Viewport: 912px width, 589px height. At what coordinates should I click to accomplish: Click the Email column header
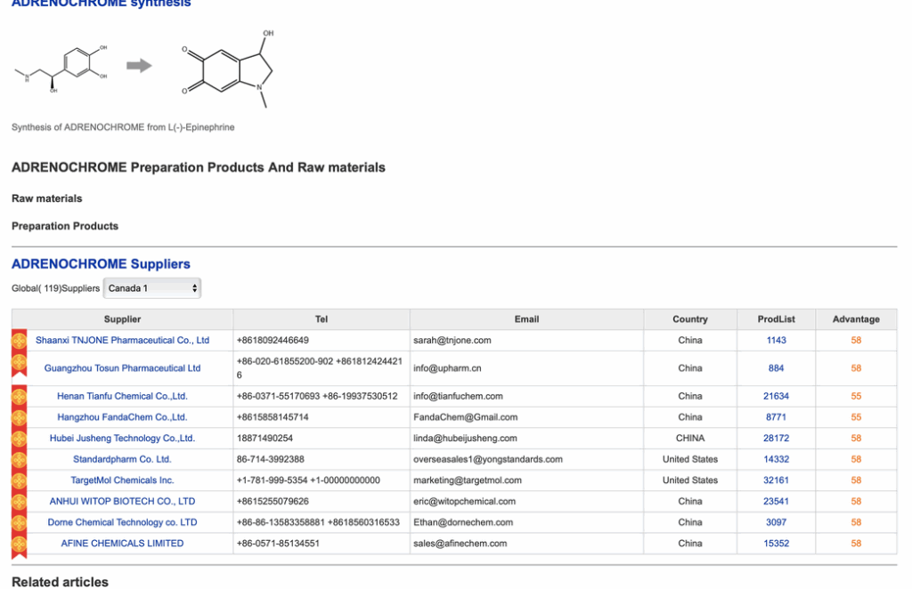[526, 319]
